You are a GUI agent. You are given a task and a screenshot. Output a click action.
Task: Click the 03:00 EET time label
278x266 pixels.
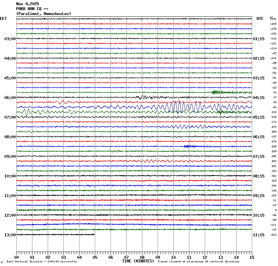coord(10,39)
